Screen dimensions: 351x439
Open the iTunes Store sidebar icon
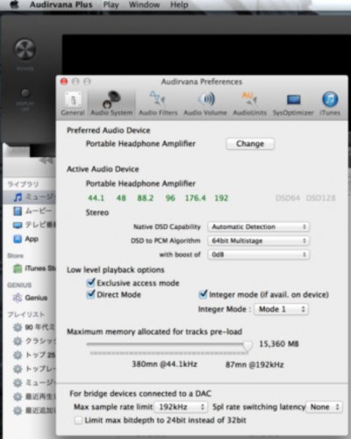pos(18,268)
